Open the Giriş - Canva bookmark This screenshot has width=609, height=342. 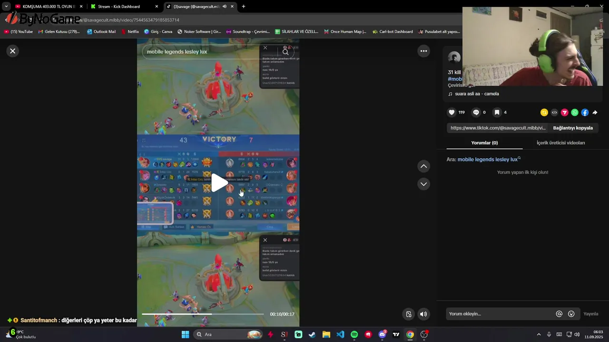[x=158, y=32]
